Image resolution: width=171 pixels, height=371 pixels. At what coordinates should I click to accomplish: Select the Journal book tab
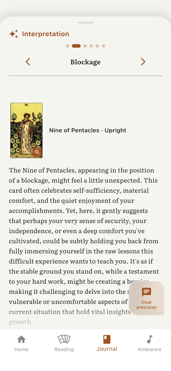coord(107,343)
